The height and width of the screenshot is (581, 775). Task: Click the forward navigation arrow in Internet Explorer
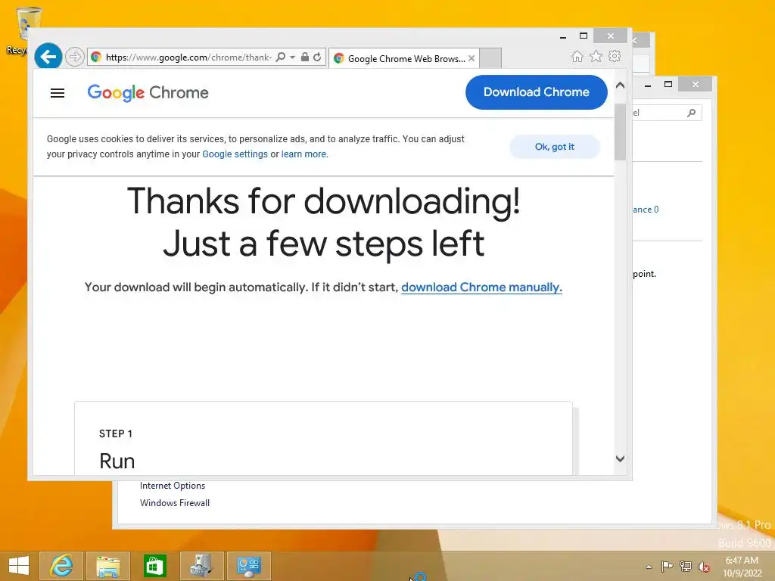tap(75, 57)
